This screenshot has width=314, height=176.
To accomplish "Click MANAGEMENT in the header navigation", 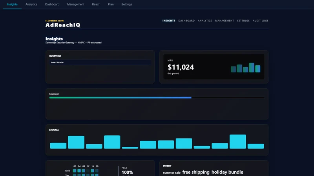I will tap(224, 21).
